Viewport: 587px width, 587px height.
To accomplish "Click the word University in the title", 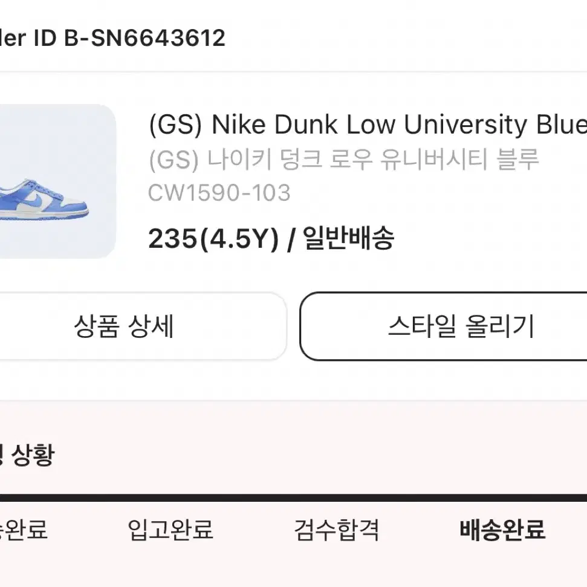I will (x=465, y=125).
